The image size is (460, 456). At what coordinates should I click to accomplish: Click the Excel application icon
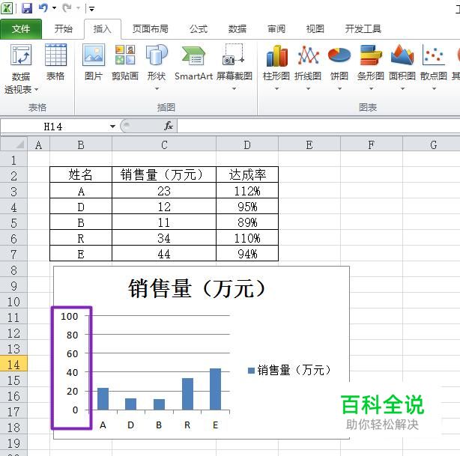coord(7,8)
